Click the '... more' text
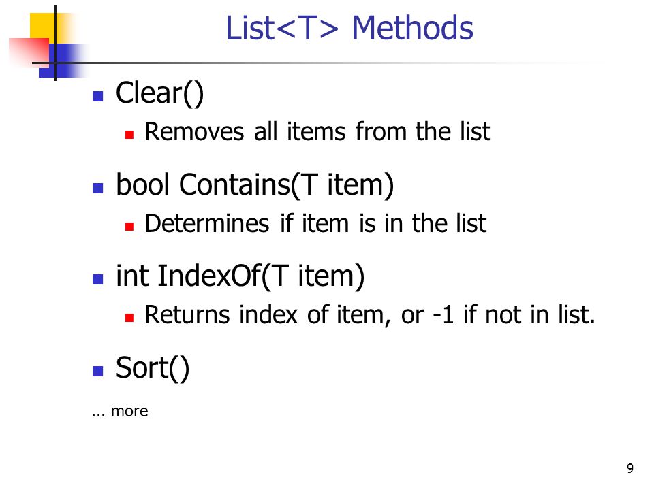Screen dimensions: 654x490 tap(120, 411)
